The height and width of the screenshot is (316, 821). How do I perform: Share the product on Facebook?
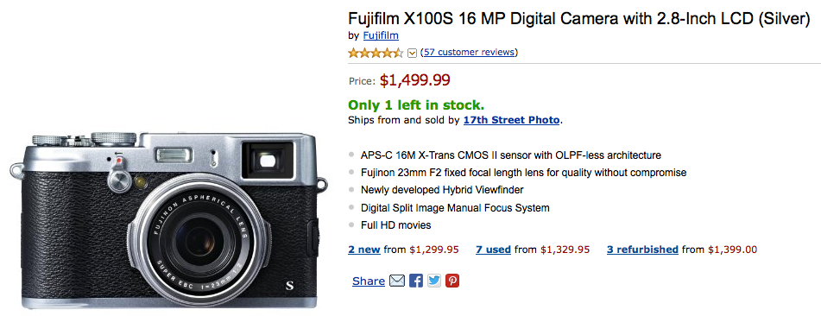tap(416, 281)
